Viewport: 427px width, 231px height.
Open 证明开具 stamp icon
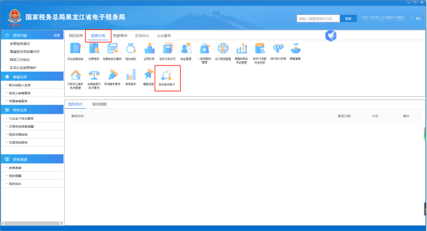tap(149, 49)
